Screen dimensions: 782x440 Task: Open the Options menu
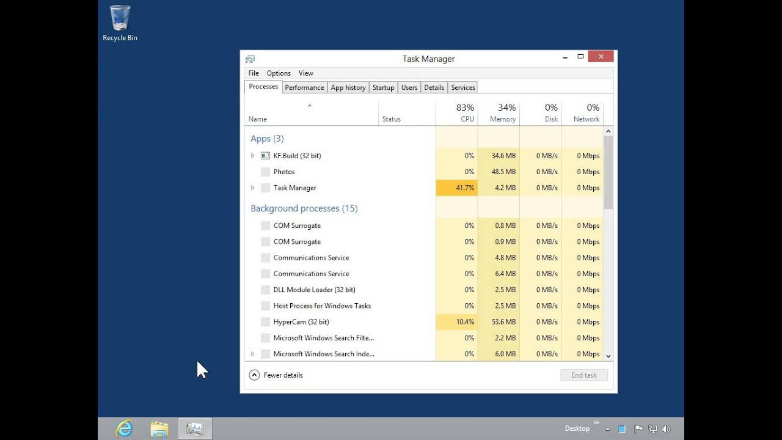(x=279, y=73)
